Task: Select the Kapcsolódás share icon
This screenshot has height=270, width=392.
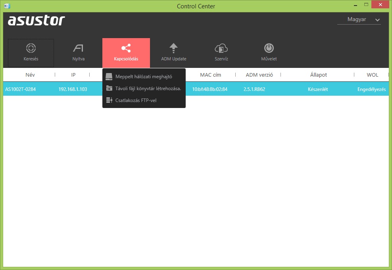Action: [x=126, y=48]
